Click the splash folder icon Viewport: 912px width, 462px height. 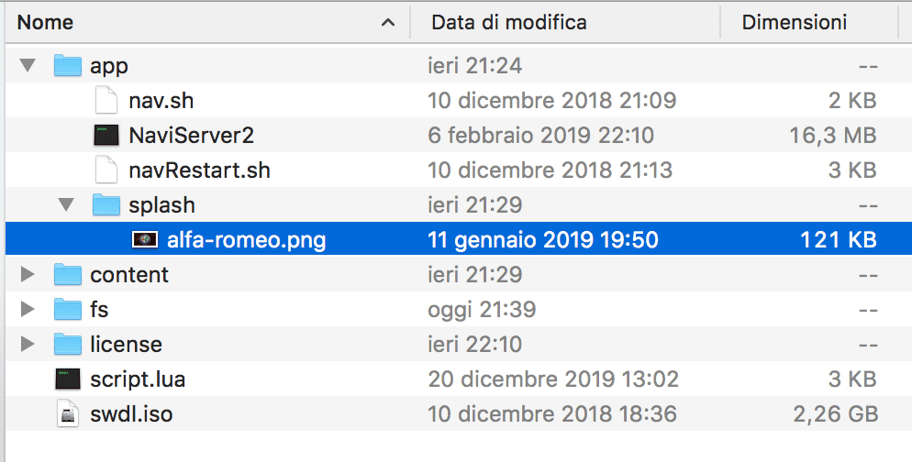(x=107, y=205)
